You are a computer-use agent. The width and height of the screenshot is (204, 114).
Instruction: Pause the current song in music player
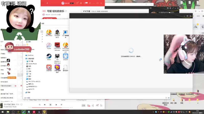(x=50, y=105)
